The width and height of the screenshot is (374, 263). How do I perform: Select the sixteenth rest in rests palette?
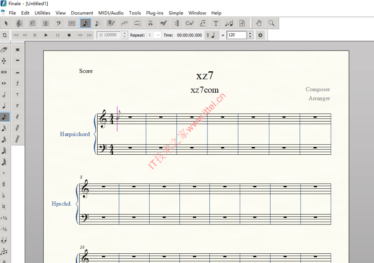click(18, 106)
